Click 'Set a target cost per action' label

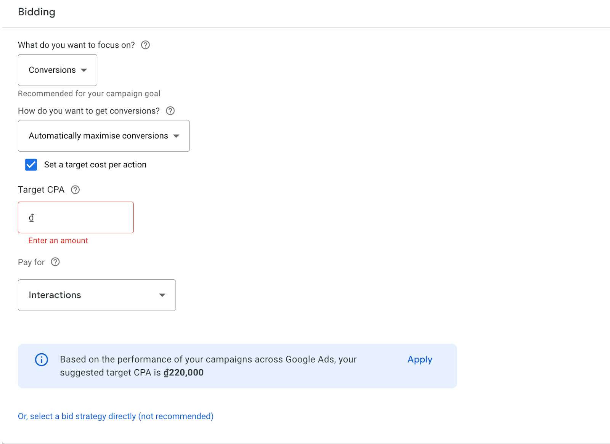[x=95, y=165]
